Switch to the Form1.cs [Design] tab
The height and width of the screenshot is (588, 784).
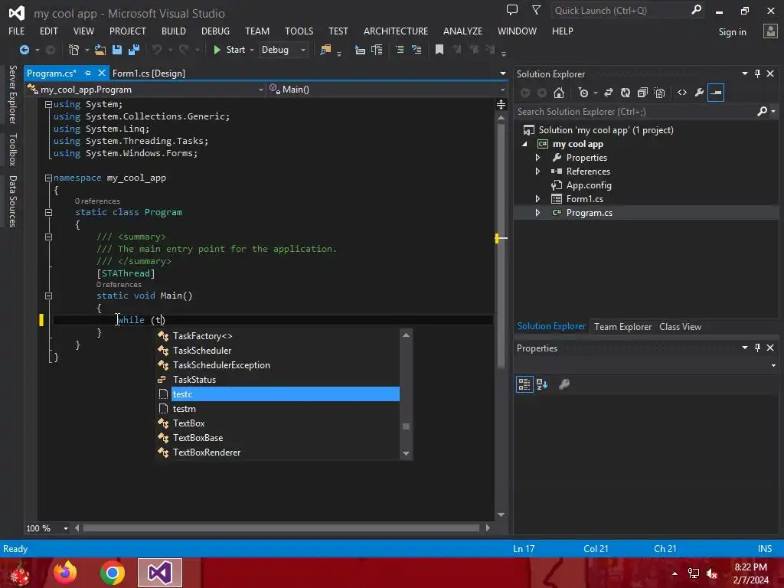(x=149, y=73)
